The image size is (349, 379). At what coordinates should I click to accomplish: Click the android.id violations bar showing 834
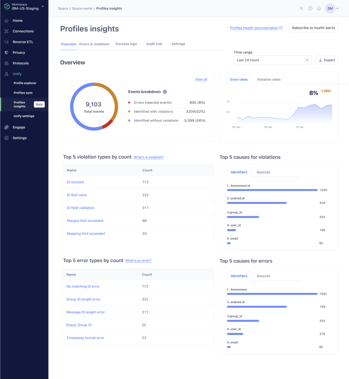click(x=256, y=203)
